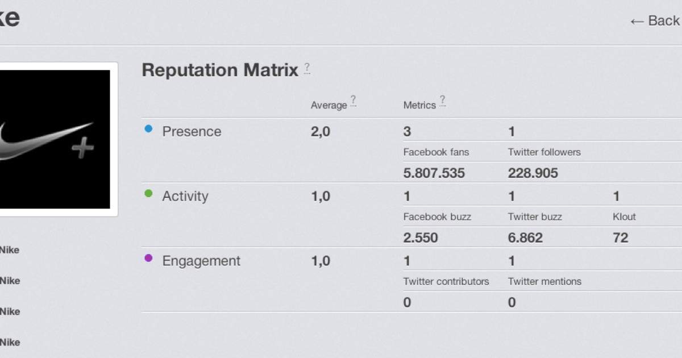Image resolution: width=682 pixels, height=358 pixels.
Task: Click the green Activity dot
Action: coord(149,193)
